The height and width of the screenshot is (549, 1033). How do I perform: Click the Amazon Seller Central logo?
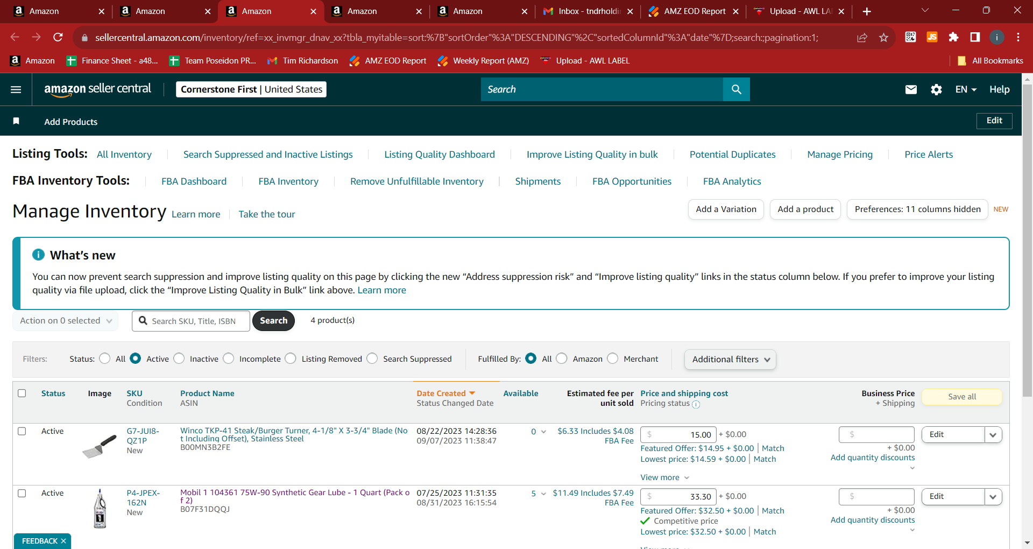tap(97, 89)
